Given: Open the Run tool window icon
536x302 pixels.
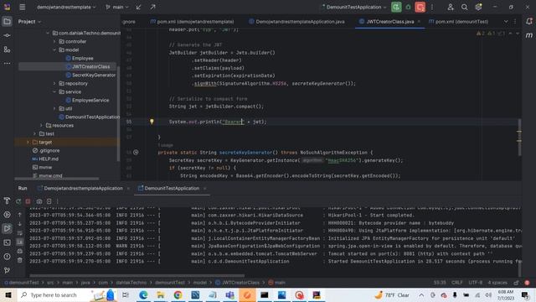Looking at the screenshot, I should tap(7, 228).
